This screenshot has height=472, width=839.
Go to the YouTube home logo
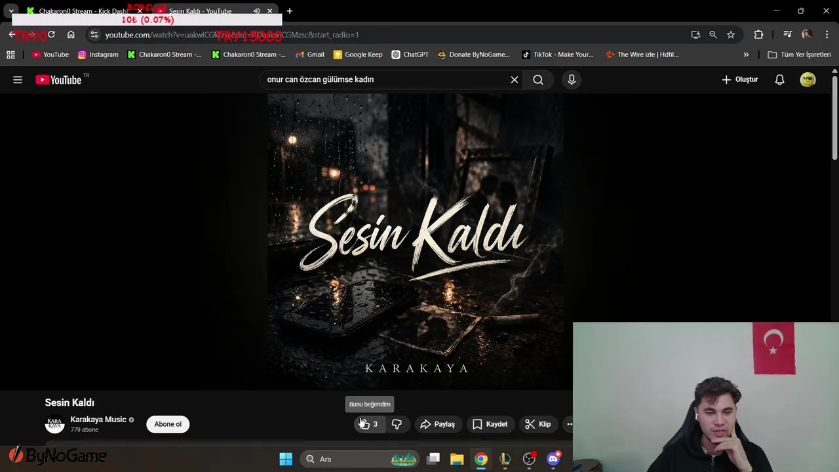(58, 80)
